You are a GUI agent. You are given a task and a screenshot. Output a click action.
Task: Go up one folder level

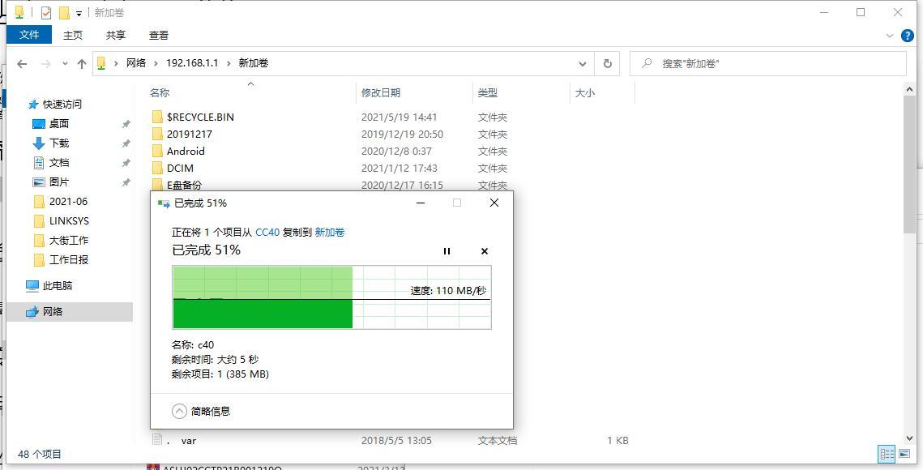click(82, 63)
